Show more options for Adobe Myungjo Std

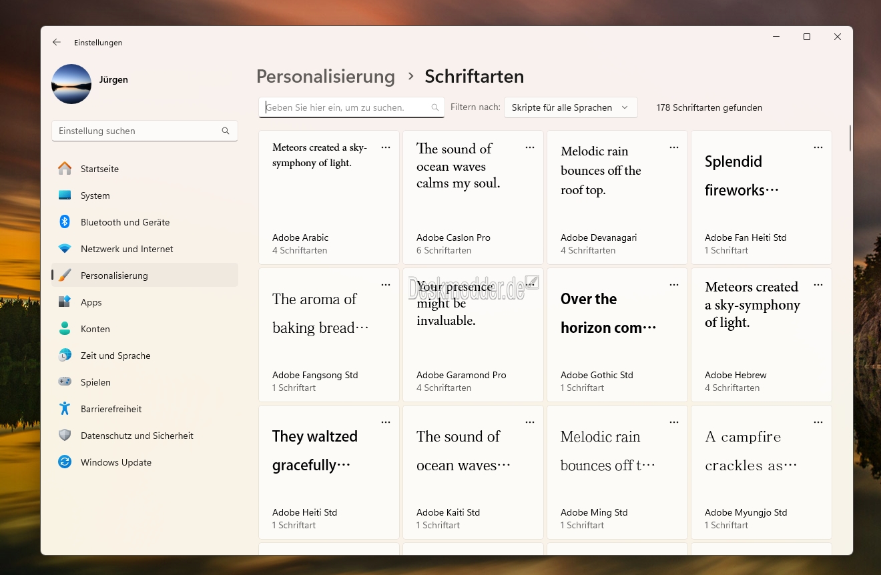[x=818, y=422]
